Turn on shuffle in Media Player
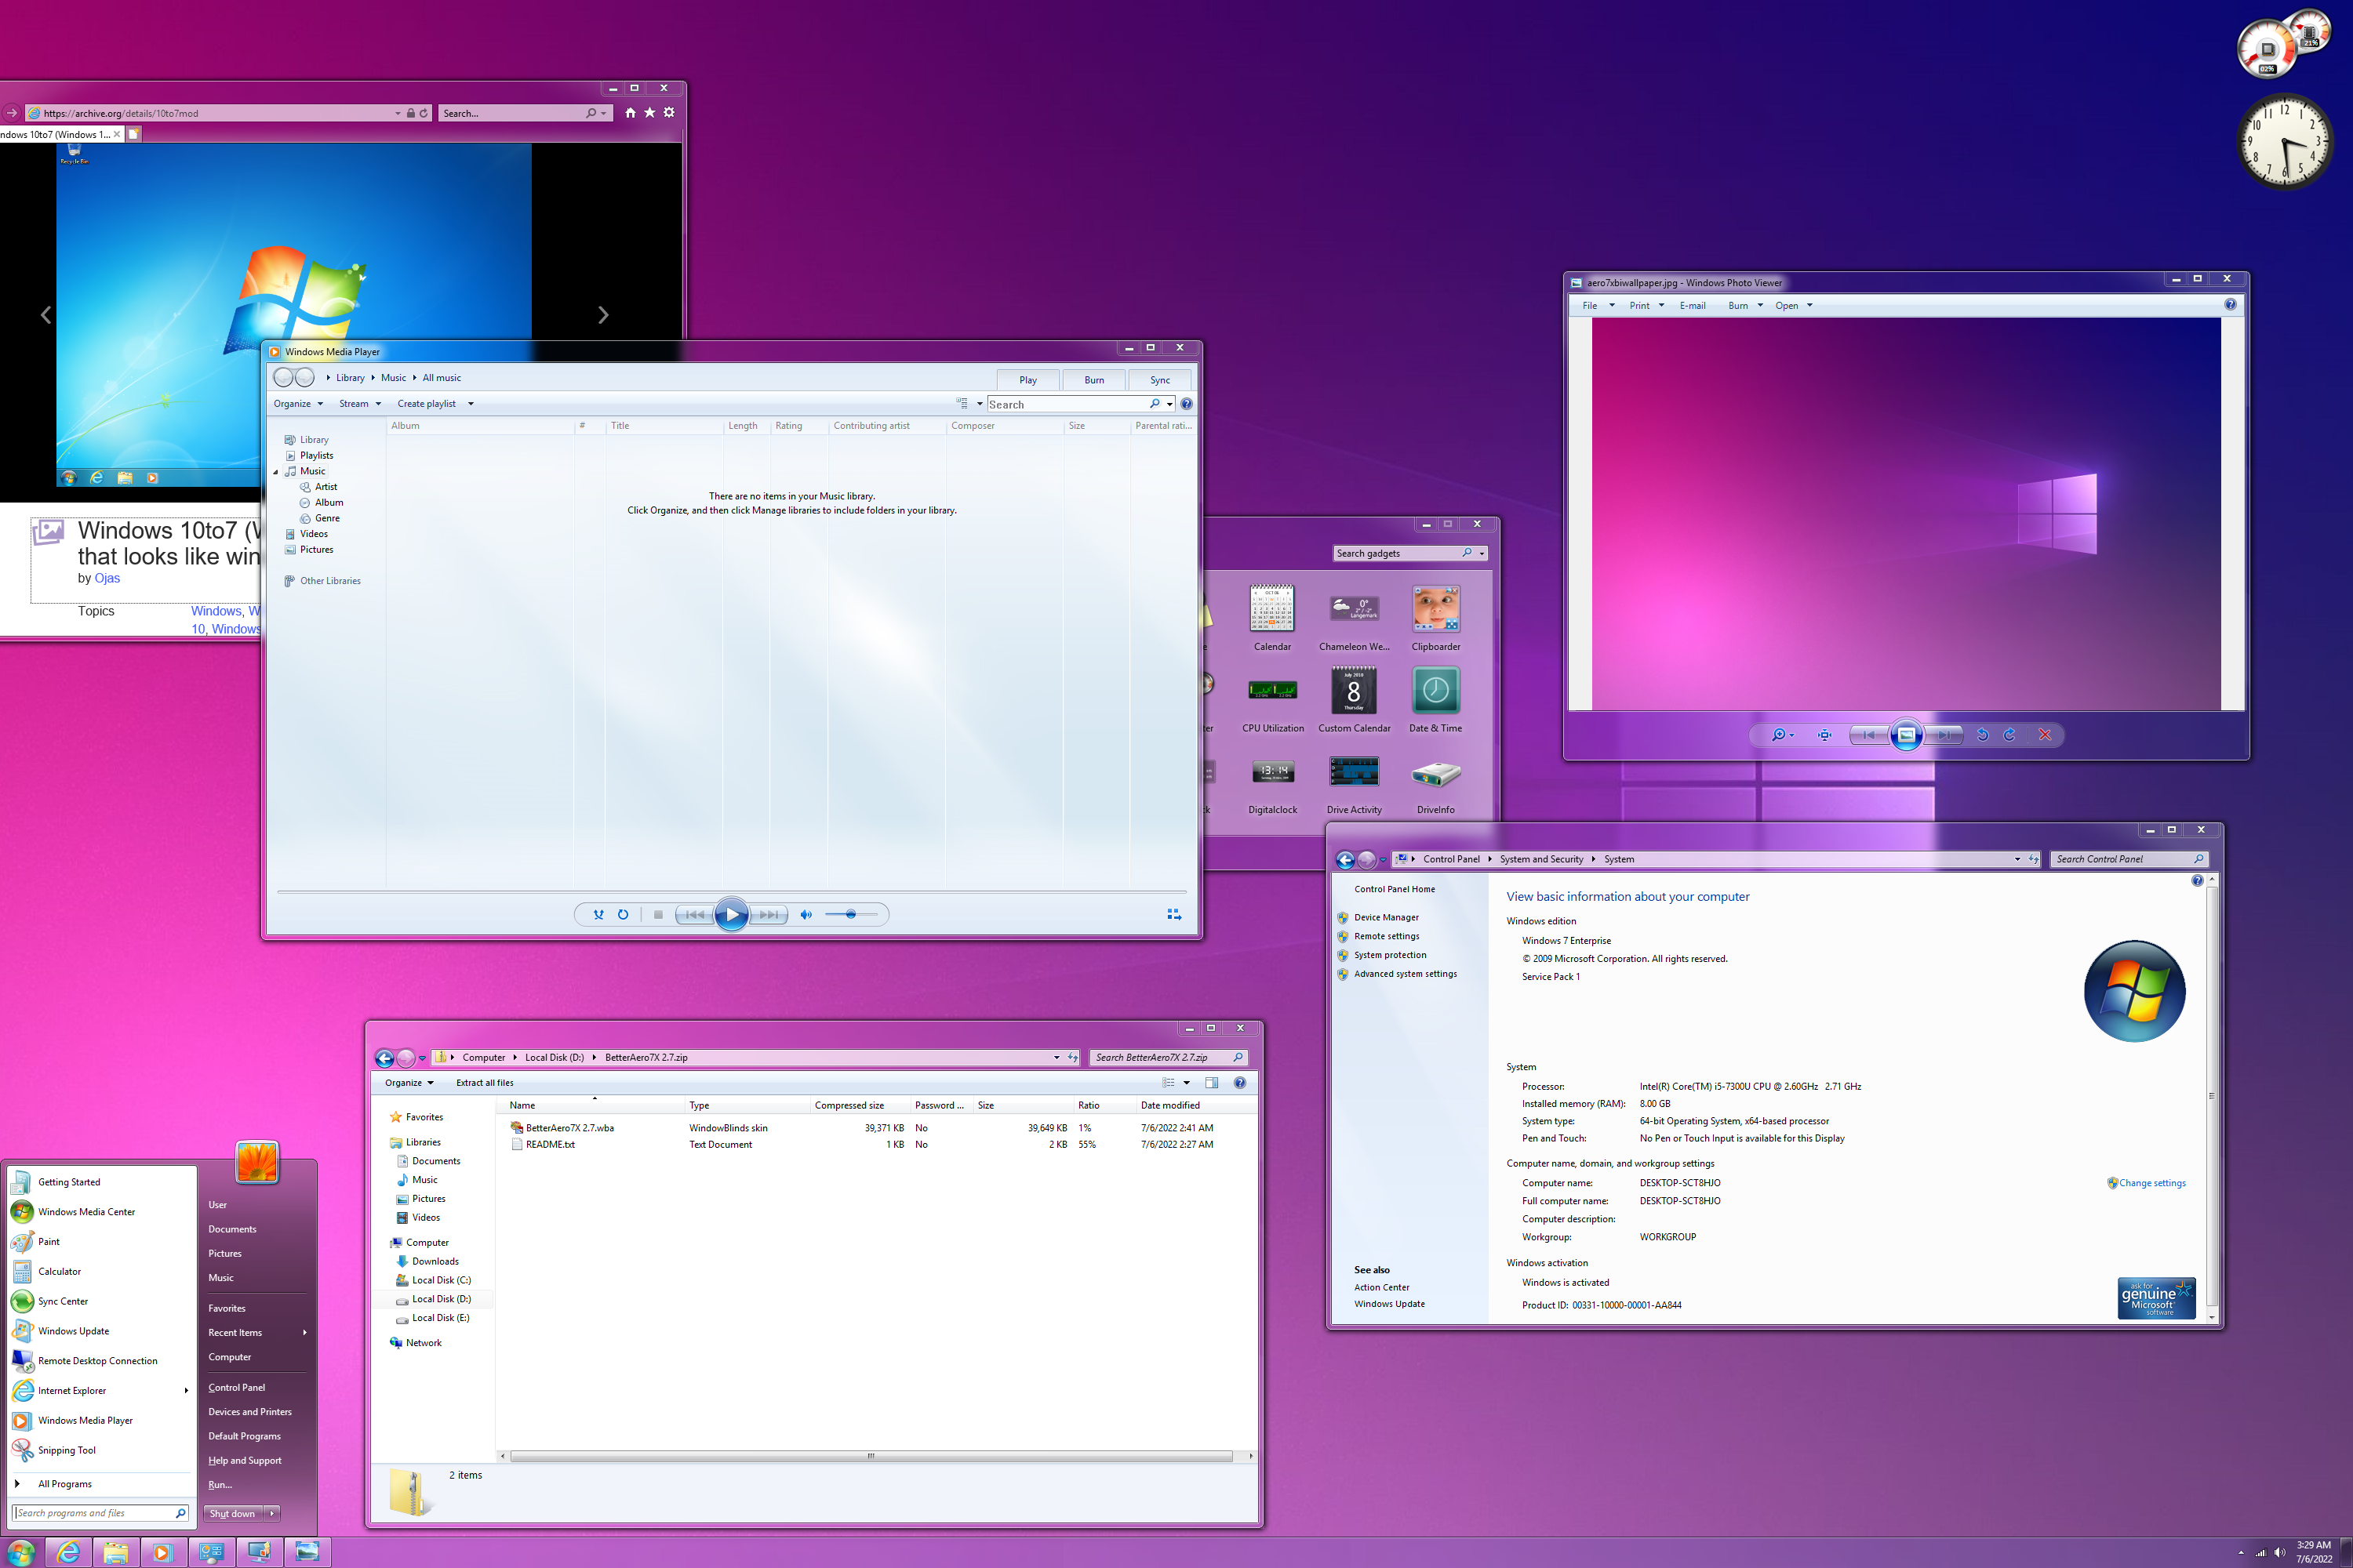2353x1568 pixels. tap(598, 914)
